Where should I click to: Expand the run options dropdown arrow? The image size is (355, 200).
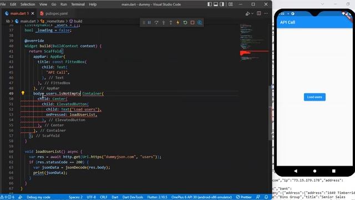coord(252,13)
